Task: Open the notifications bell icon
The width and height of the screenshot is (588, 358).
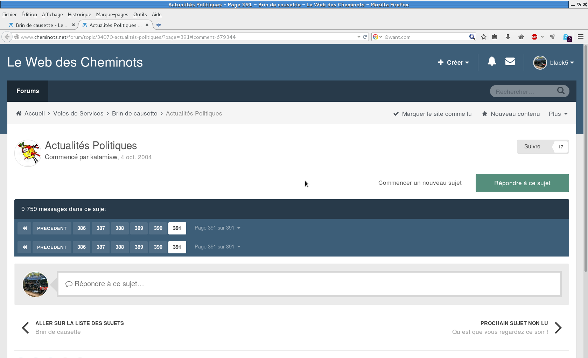Action: (492, 62)
